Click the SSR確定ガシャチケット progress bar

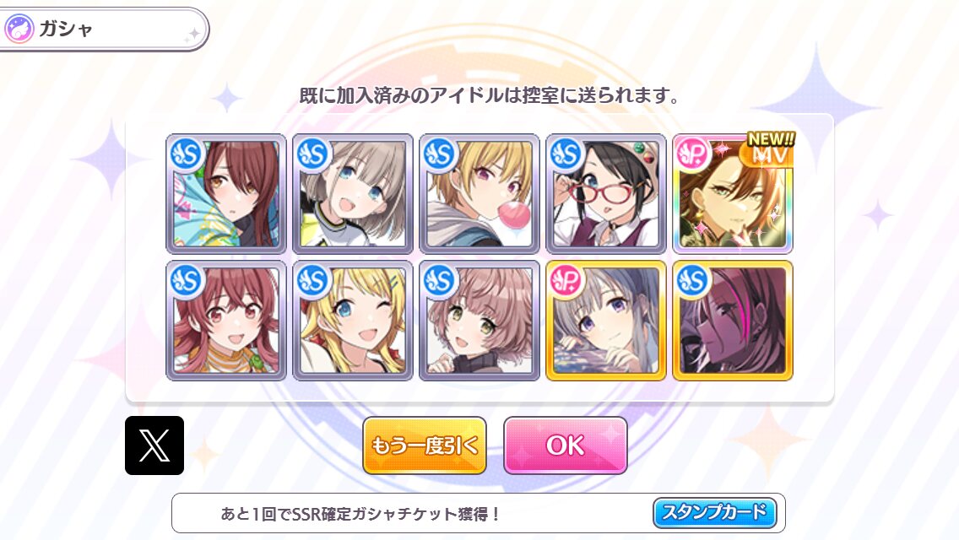point(479,513)
